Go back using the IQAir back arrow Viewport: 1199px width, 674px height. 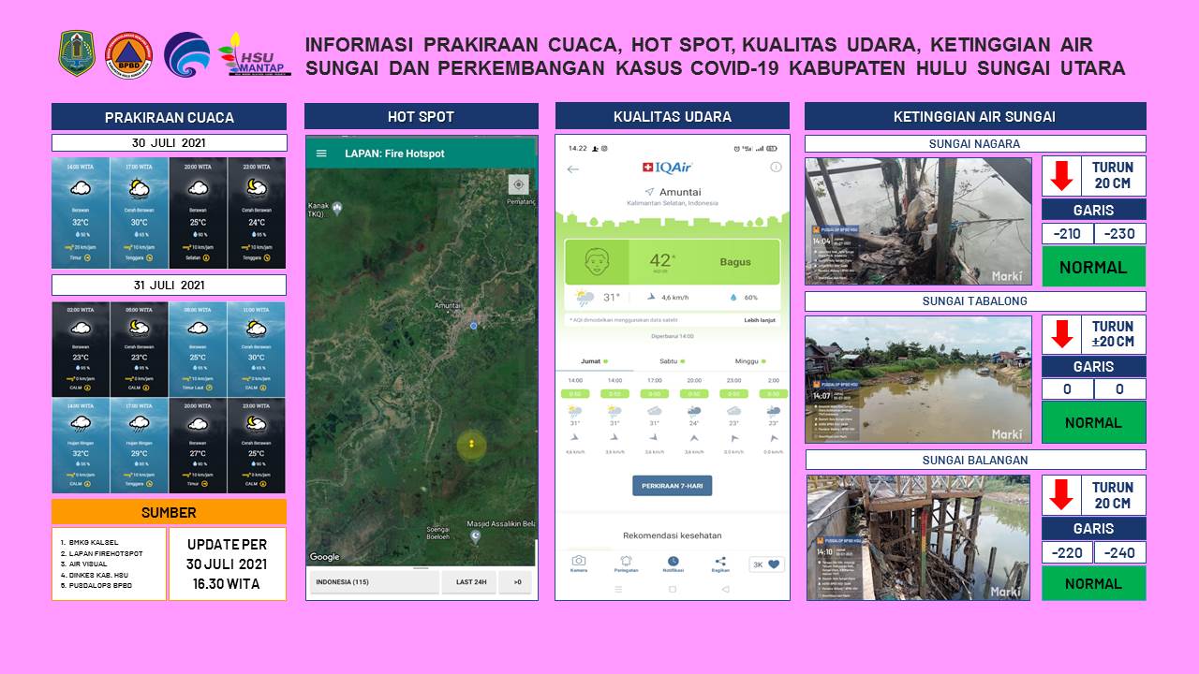tap(573, 169)
